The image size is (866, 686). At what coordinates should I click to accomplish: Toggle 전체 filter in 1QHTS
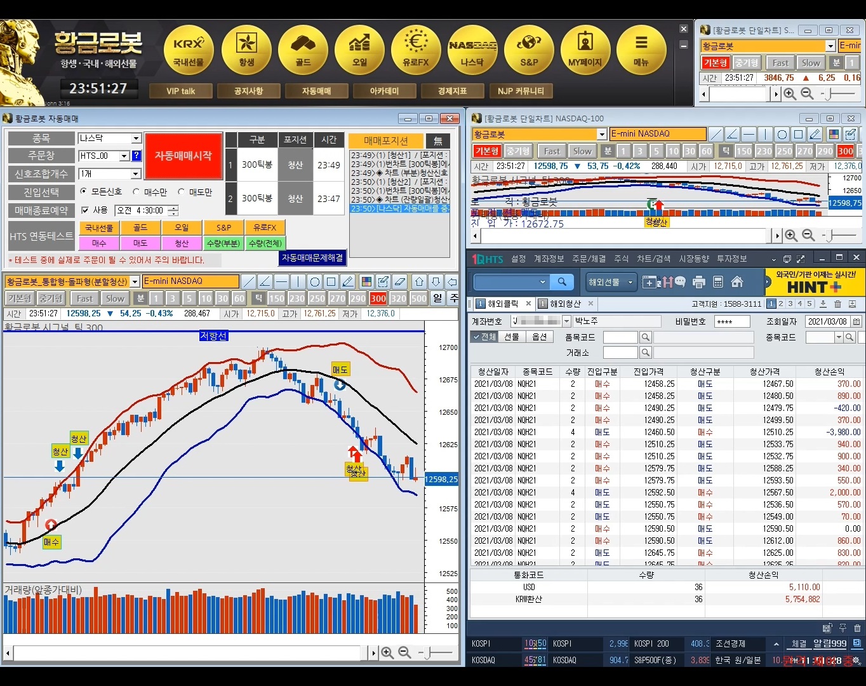(x=484, y=337)
